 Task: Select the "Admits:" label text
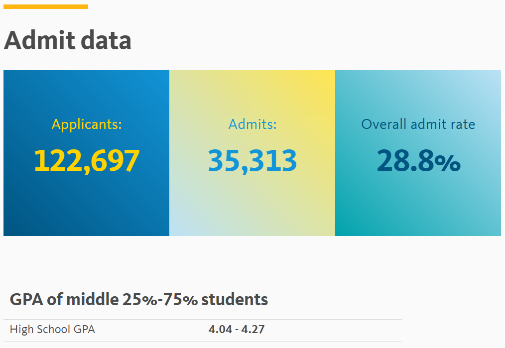[252, 124]
